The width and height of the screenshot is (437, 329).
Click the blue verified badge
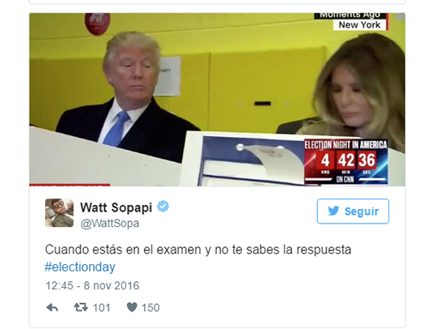point(163,207)
